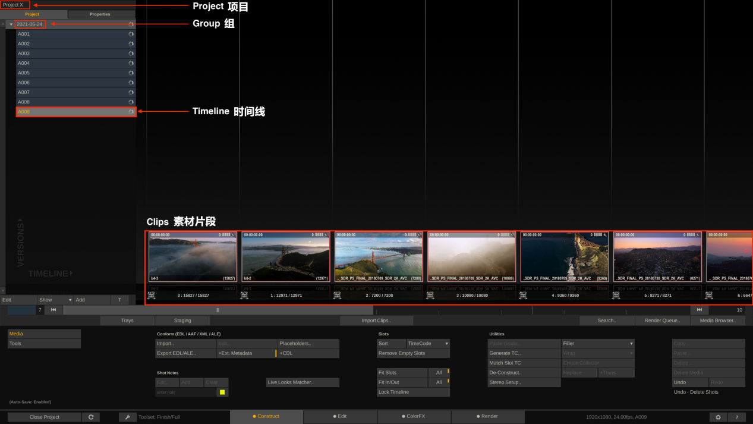Viewport: 753px width, 424px height.
Task: Click the refresh icon beside Close Project
Action: (x=91, y=417)
